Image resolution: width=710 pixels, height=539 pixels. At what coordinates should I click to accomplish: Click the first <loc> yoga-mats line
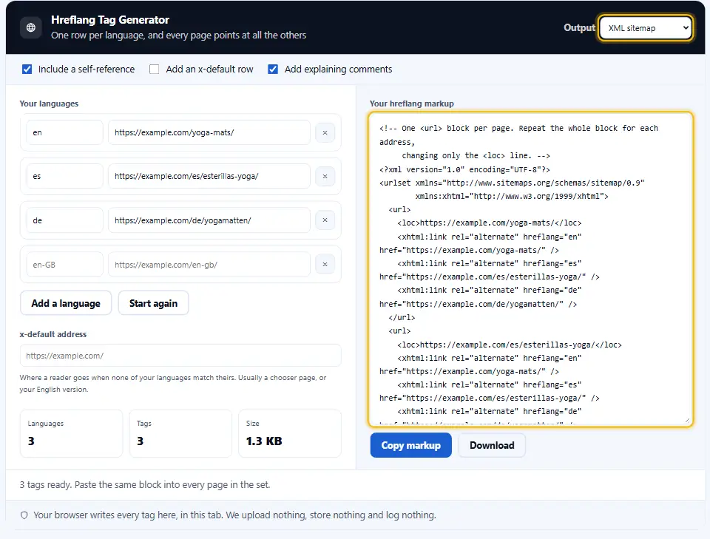[489, 223]
